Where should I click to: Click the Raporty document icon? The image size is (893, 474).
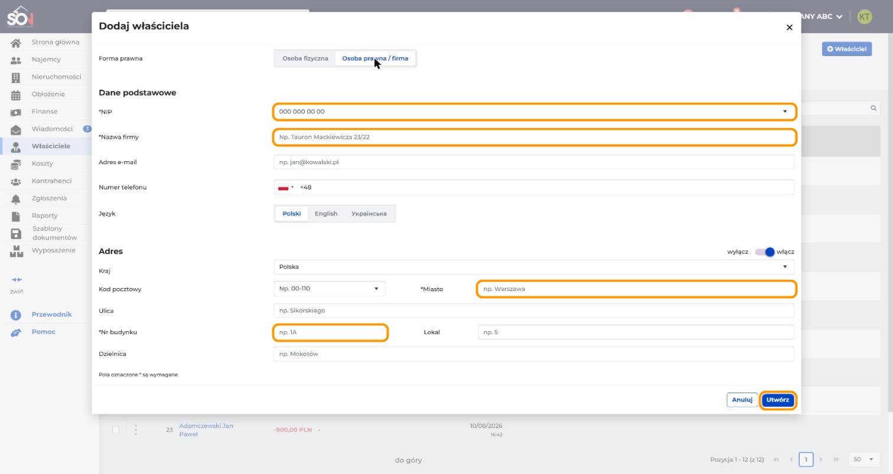click(x=16, y=216)
